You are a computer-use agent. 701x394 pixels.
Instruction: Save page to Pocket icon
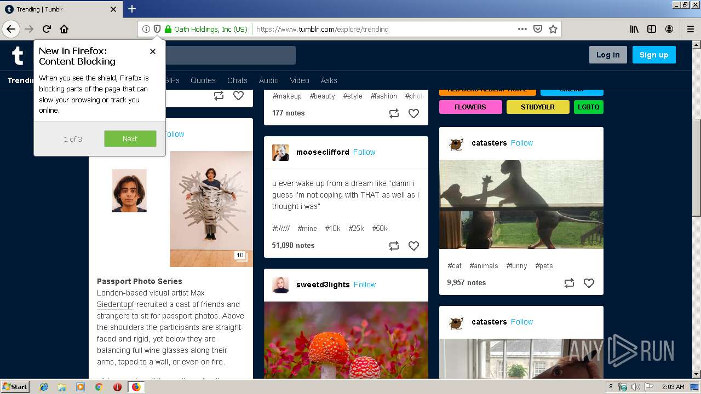coord(538,29)
